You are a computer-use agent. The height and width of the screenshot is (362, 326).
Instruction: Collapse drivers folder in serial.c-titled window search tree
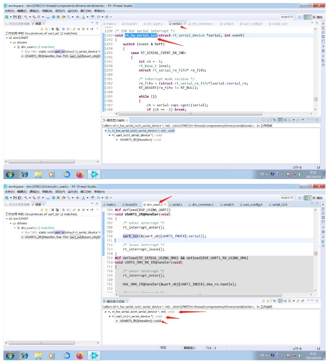11,42
